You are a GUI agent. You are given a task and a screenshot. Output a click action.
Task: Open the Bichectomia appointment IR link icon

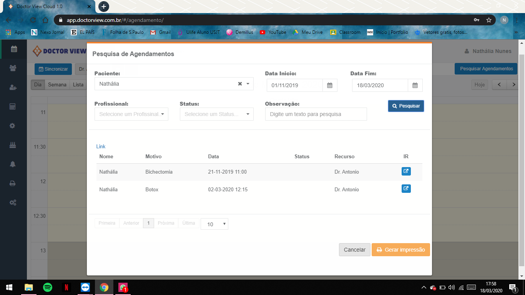(406, 171)
